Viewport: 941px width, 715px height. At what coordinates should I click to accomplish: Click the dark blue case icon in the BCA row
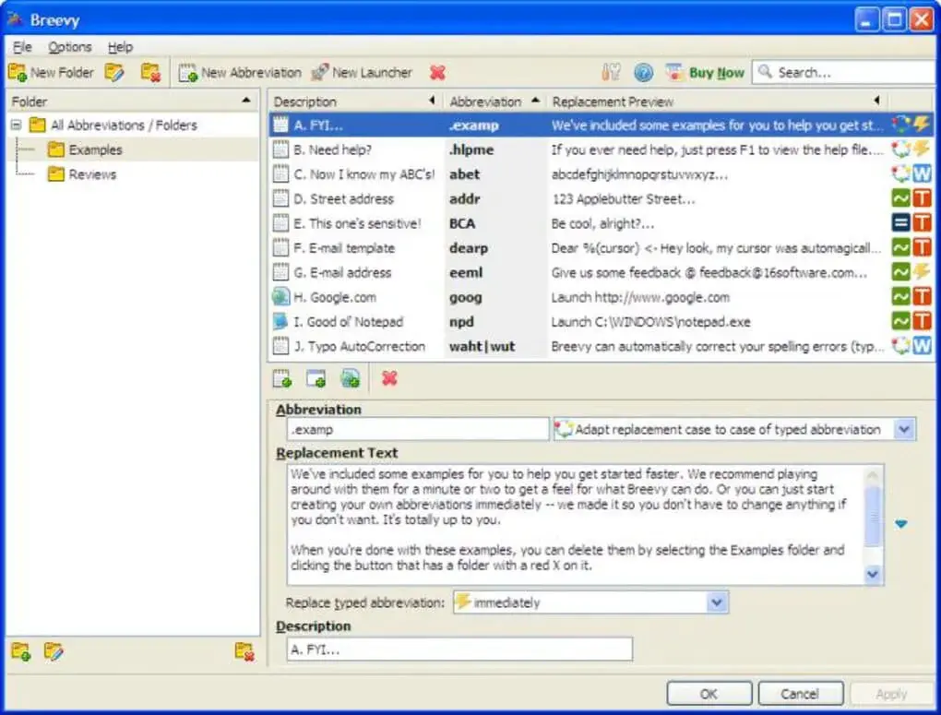pyautogui.click(x=900, y=222)
